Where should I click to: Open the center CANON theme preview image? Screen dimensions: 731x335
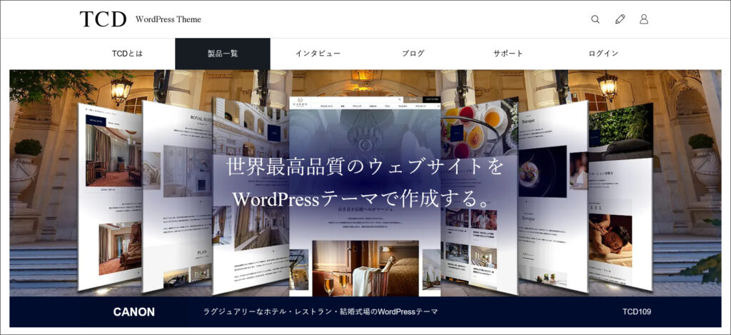(x=364, y=243)
